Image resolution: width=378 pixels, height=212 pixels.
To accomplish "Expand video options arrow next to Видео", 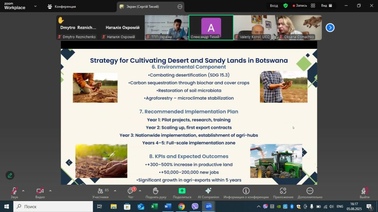I will 50,191.
